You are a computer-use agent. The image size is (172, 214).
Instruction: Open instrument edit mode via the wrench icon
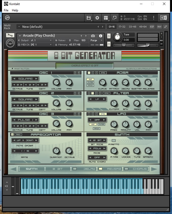pos(10,35)
